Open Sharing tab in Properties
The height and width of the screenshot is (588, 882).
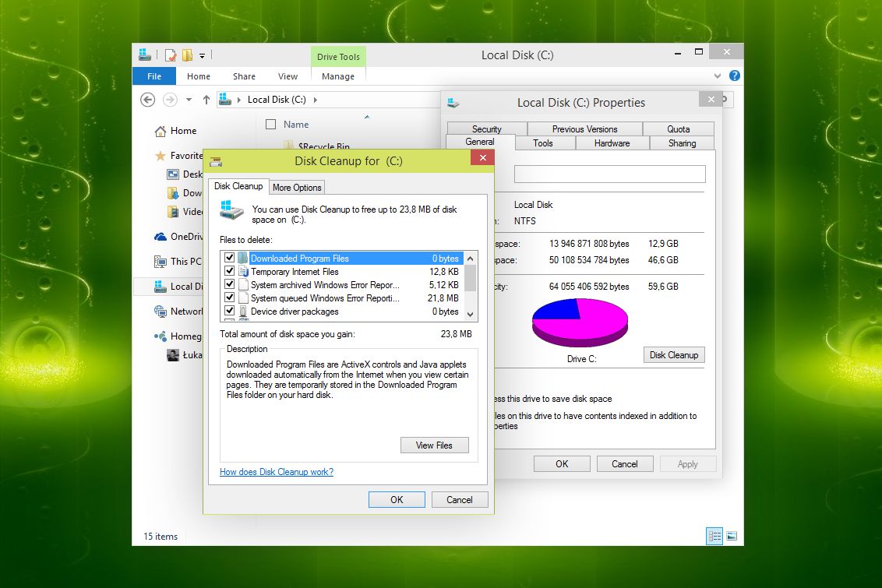682,143
